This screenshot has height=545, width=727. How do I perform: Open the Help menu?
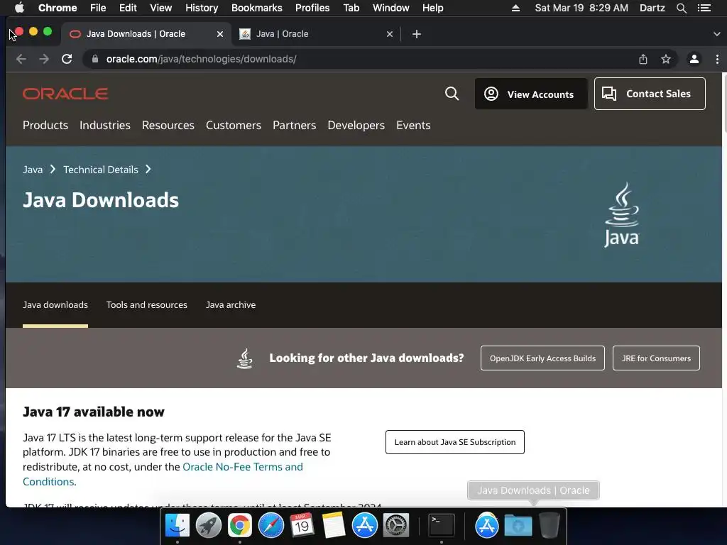[x=432, y=8]
